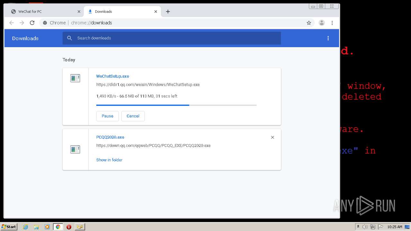
Task: Click the dldir1.qq.com WeChatSetup URL
Action: click(148, 85)
